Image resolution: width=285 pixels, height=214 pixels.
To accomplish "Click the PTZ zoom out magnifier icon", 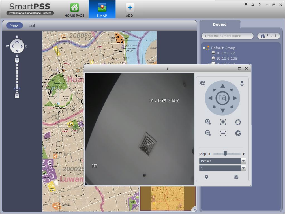I will pos(208,133).
